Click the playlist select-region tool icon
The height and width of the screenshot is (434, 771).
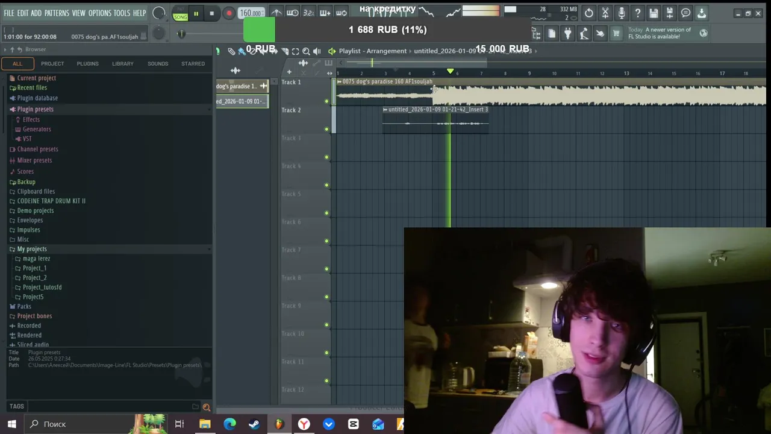pos(295,51)
